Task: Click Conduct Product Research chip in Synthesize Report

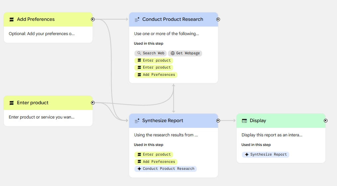Action: tap(166, 169)
